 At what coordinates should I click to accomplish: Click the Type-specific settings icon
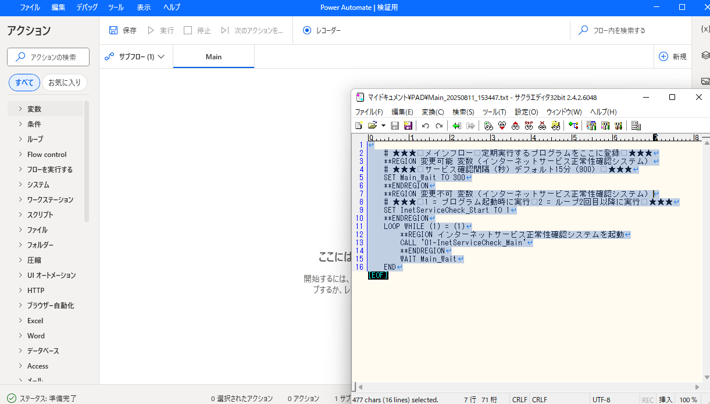(605, 126)
